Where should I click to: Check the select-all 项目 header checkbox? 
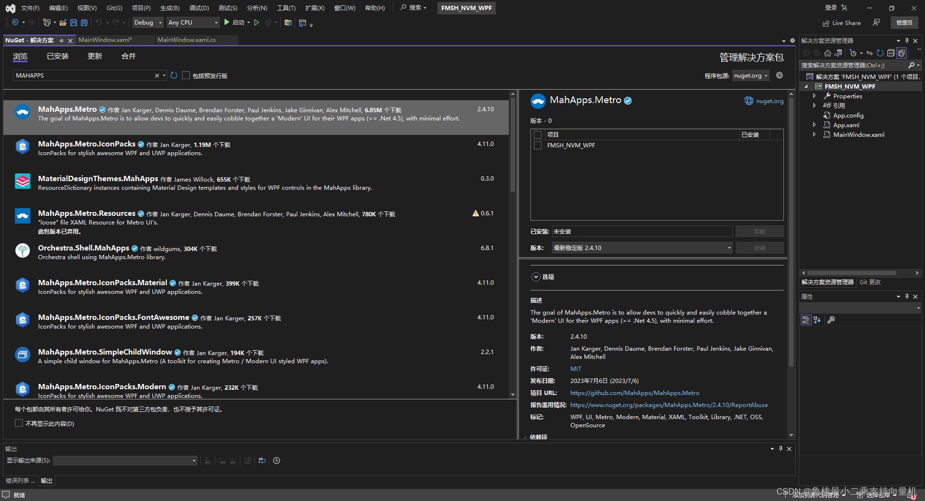coord(538,135)
